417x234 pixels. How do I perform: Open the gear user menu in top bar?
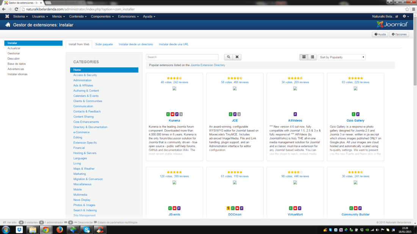pos(406,17)
